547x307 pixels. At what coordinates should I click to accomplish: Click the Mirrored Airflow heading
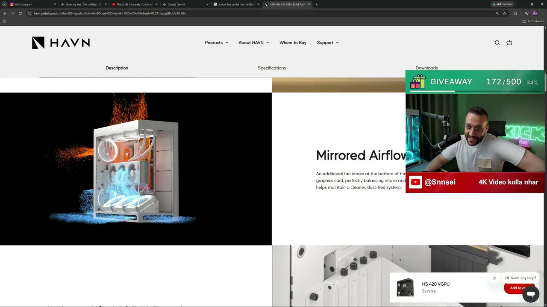pos(361,155)
